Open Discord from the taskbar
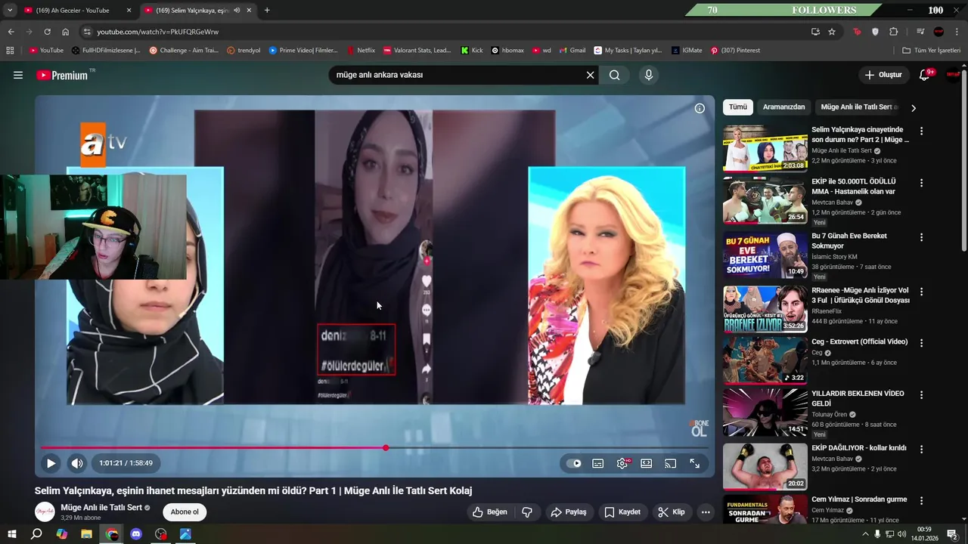Image resolution: width=968 pixels, height=544 pixels. point(136,534)
